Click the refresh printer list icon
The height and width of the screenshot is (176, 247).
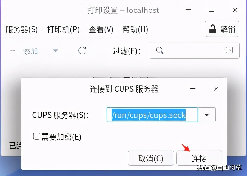[x=82, y=51]
